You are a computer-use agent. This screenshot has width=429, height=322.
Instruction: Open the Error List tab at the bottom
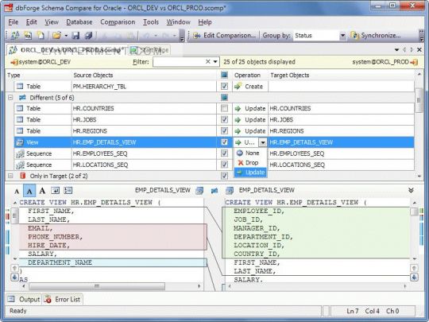coord(63,299)
